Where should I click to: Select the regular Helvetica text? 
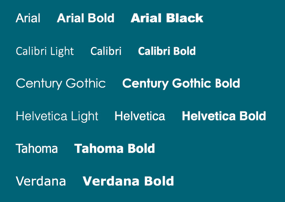tap(140, 116)
